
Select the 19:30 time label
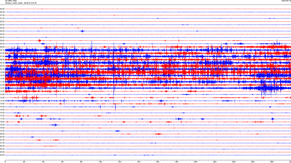pyautogui.click(x=2, y=131)
